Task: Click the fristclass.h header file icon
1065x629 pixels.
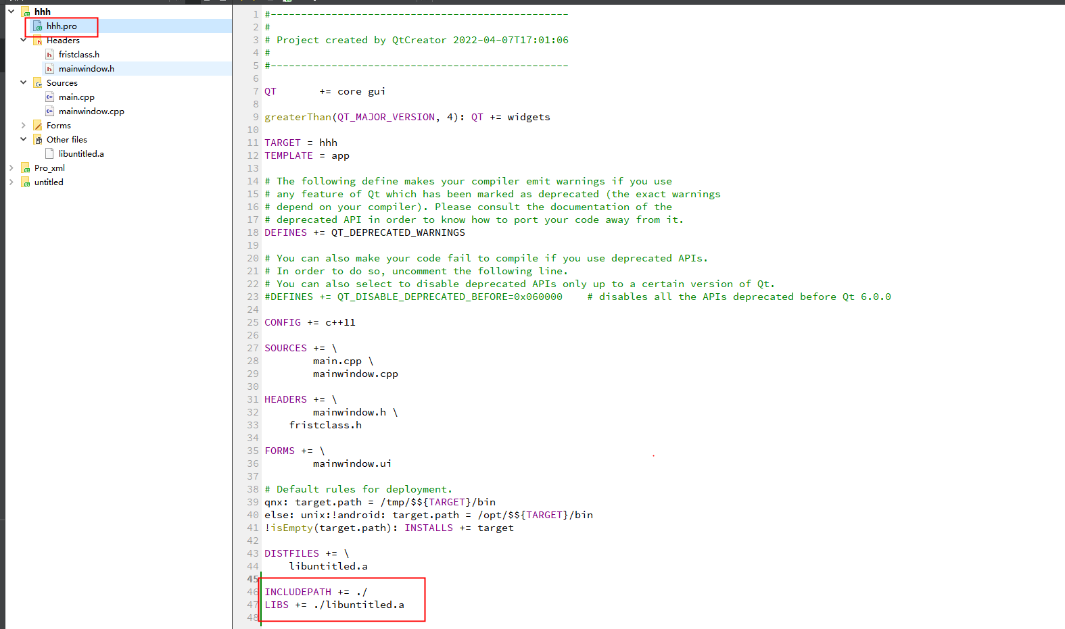Action: click(x=49, y=55)
